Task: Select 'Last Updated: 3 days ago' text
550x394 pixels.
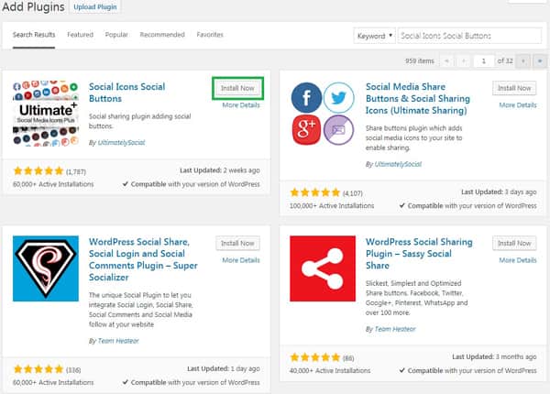Action: tap(499, 192)
